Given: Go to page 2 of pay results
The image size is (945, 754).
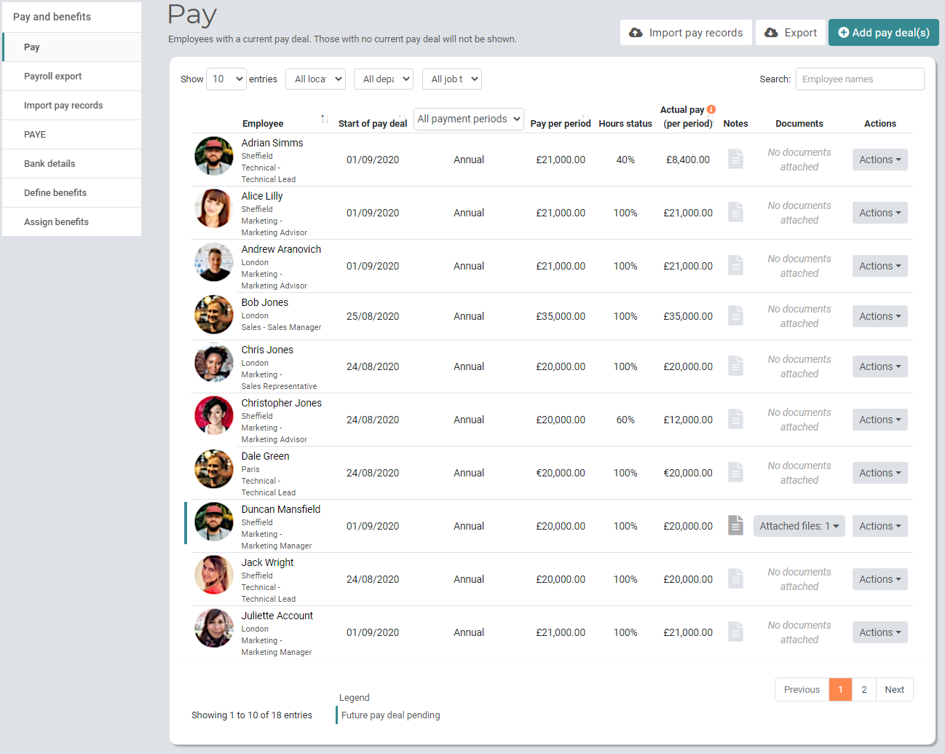Looking at the screenshot, I should click(x=864, y=689).
